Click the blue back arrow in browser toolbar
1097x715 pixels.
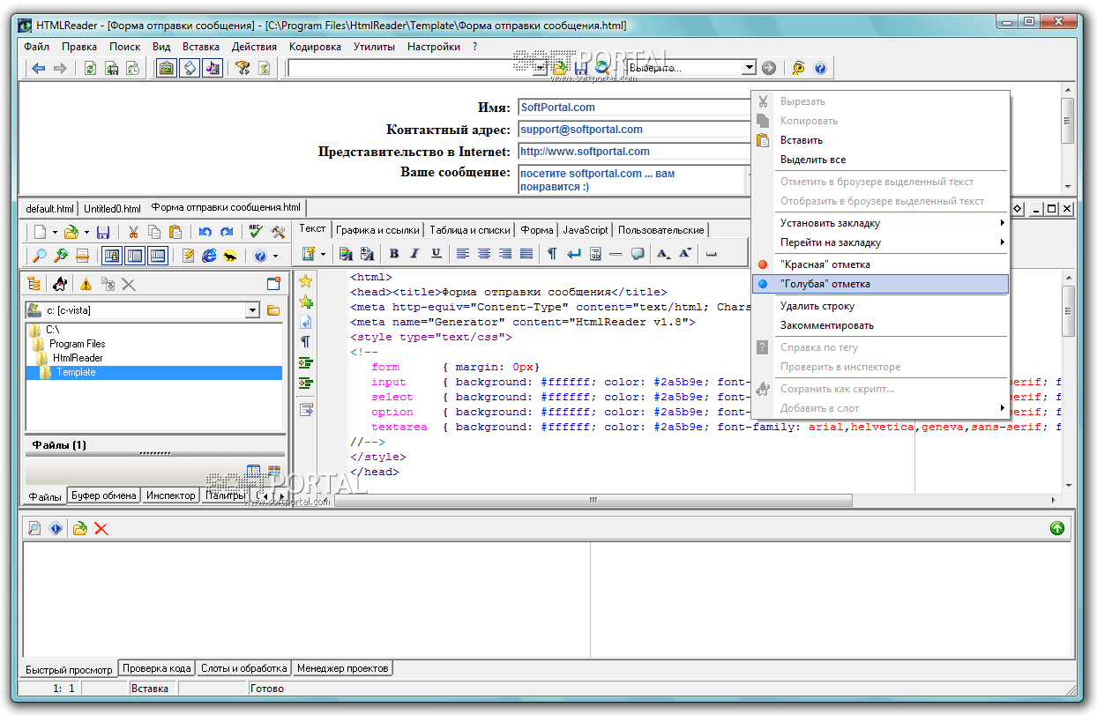tap(38, 68)
